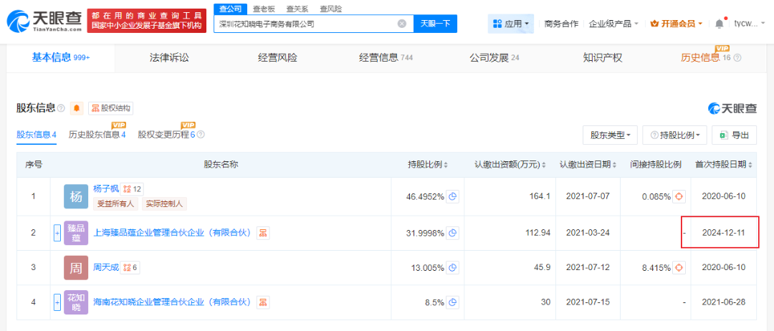This screenshot has width=774, height=331.
Task: Click the Tianyancha logo
Action: [44, 21]
